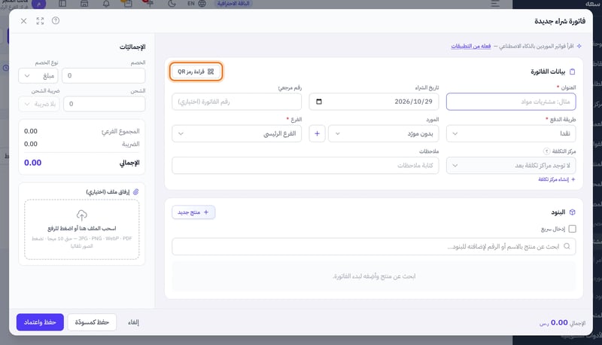This screenshot has height=345, width=602.
Task: Open notifications bell in the top bar
Action: point(106,4)
